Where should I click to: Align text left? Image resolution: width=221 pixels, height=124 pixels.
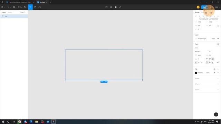196,63
